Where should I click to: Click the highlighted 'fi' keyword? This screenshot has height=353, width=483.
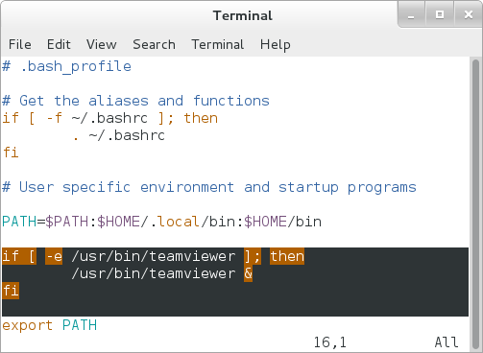pyautogui.click(x=11, y=291)
